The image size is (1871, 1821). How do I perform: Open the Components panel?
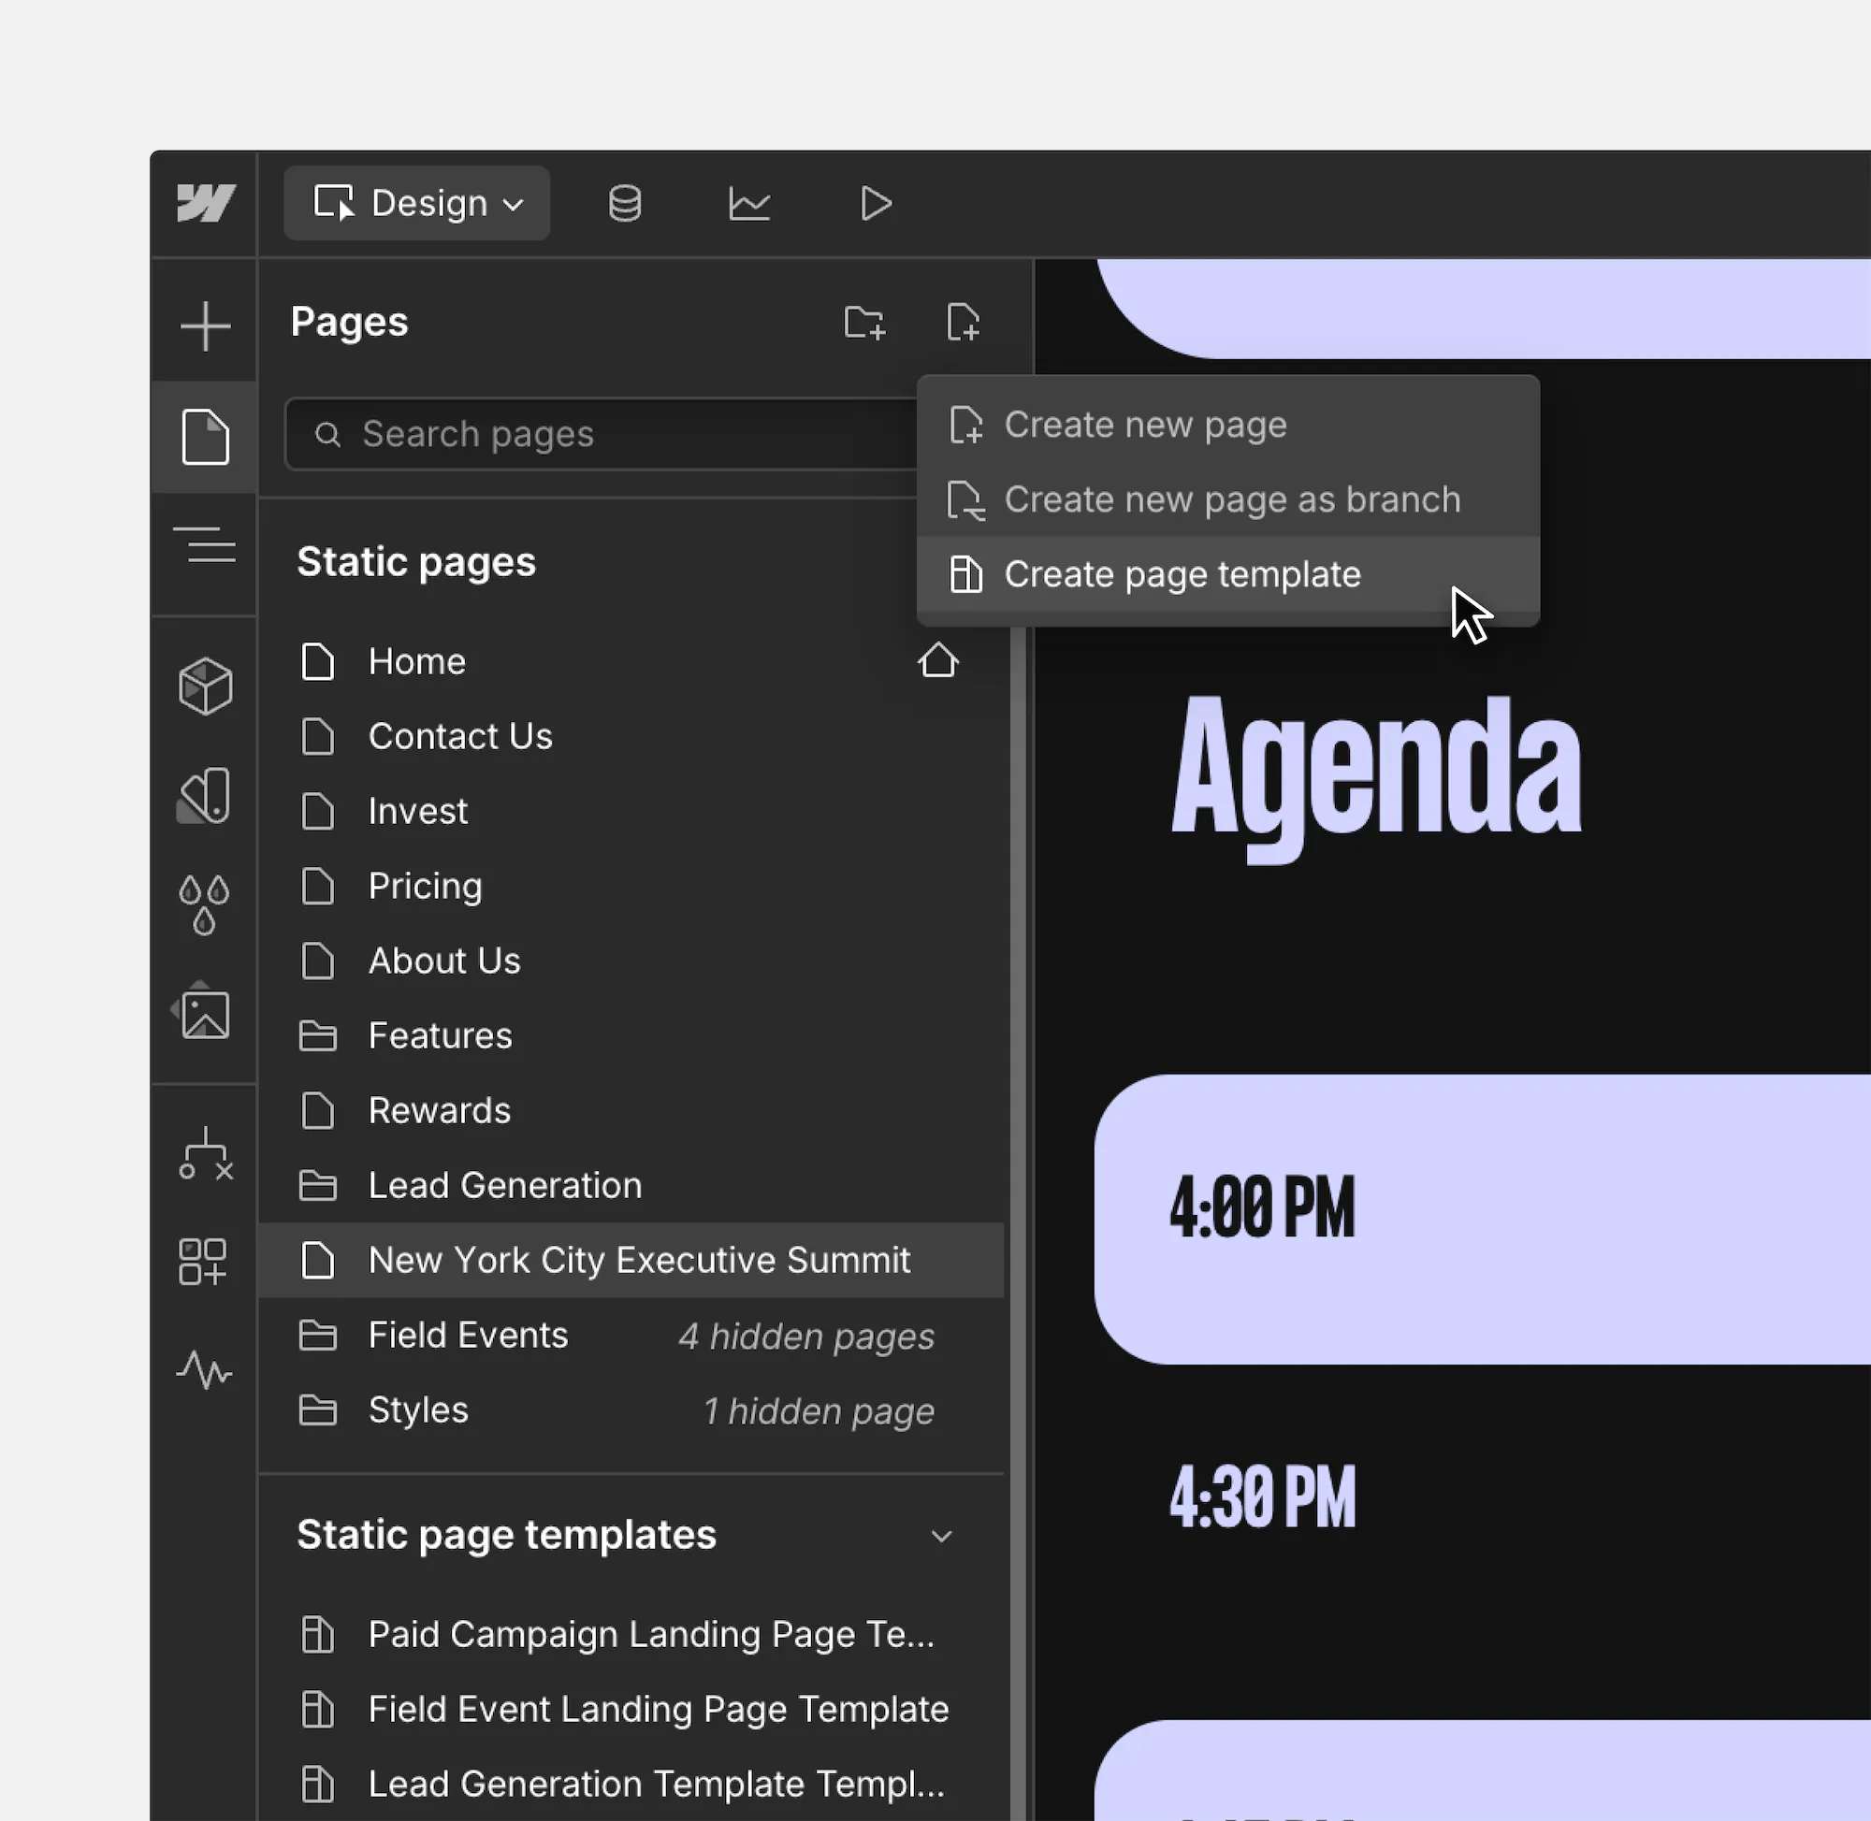click(x=204, y=685)
